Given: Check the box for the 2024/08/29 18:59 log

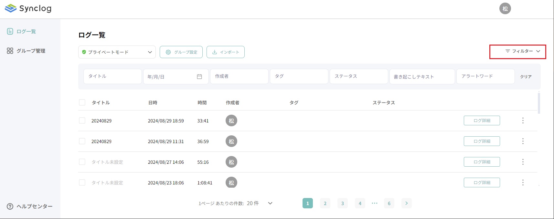Looking at the screenshot, I should (x=82, y=120).
